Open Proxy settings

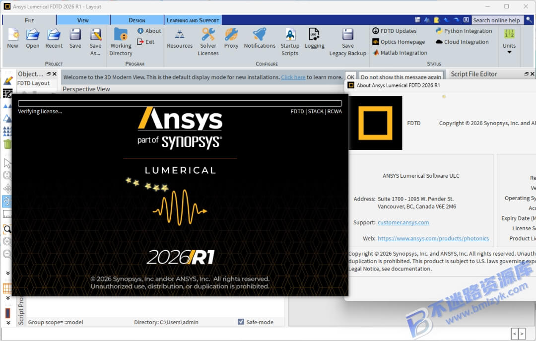[x=231, y=38]
